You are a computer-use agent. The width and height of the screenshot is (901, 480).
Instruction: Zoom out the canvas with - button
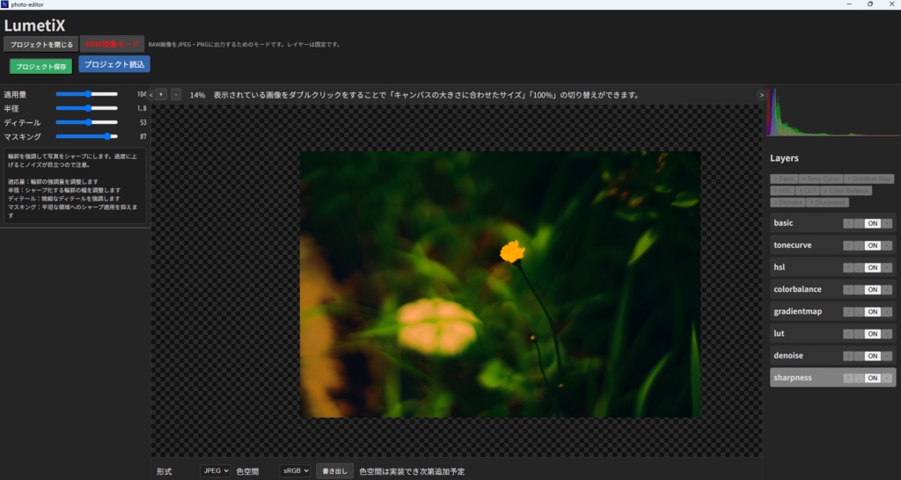pos(176,95)
